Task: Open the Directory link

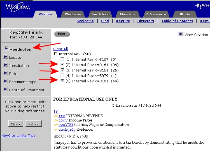Action: point(146,21)
